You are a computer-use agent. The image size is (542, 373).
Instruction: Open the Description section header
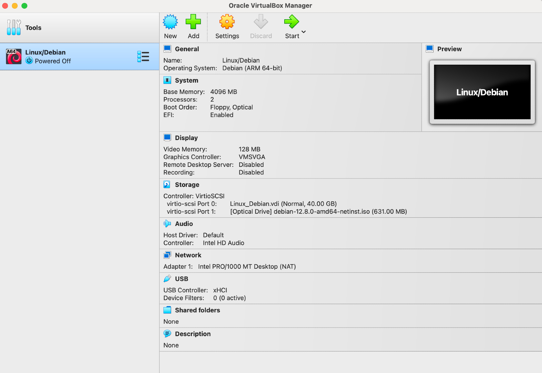coord(192,334)
